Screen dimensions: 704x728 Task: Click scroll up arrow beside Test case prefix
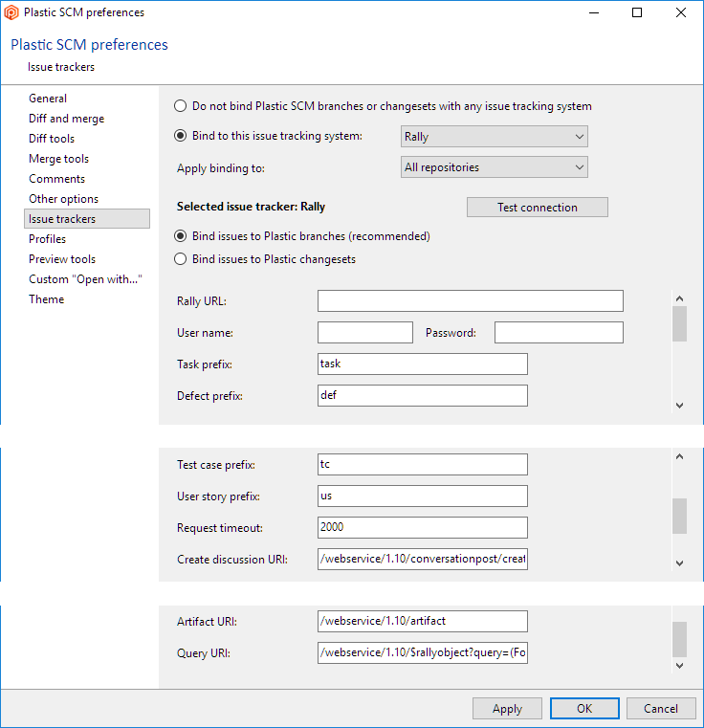pyautogui.click(x=679, y=456)
